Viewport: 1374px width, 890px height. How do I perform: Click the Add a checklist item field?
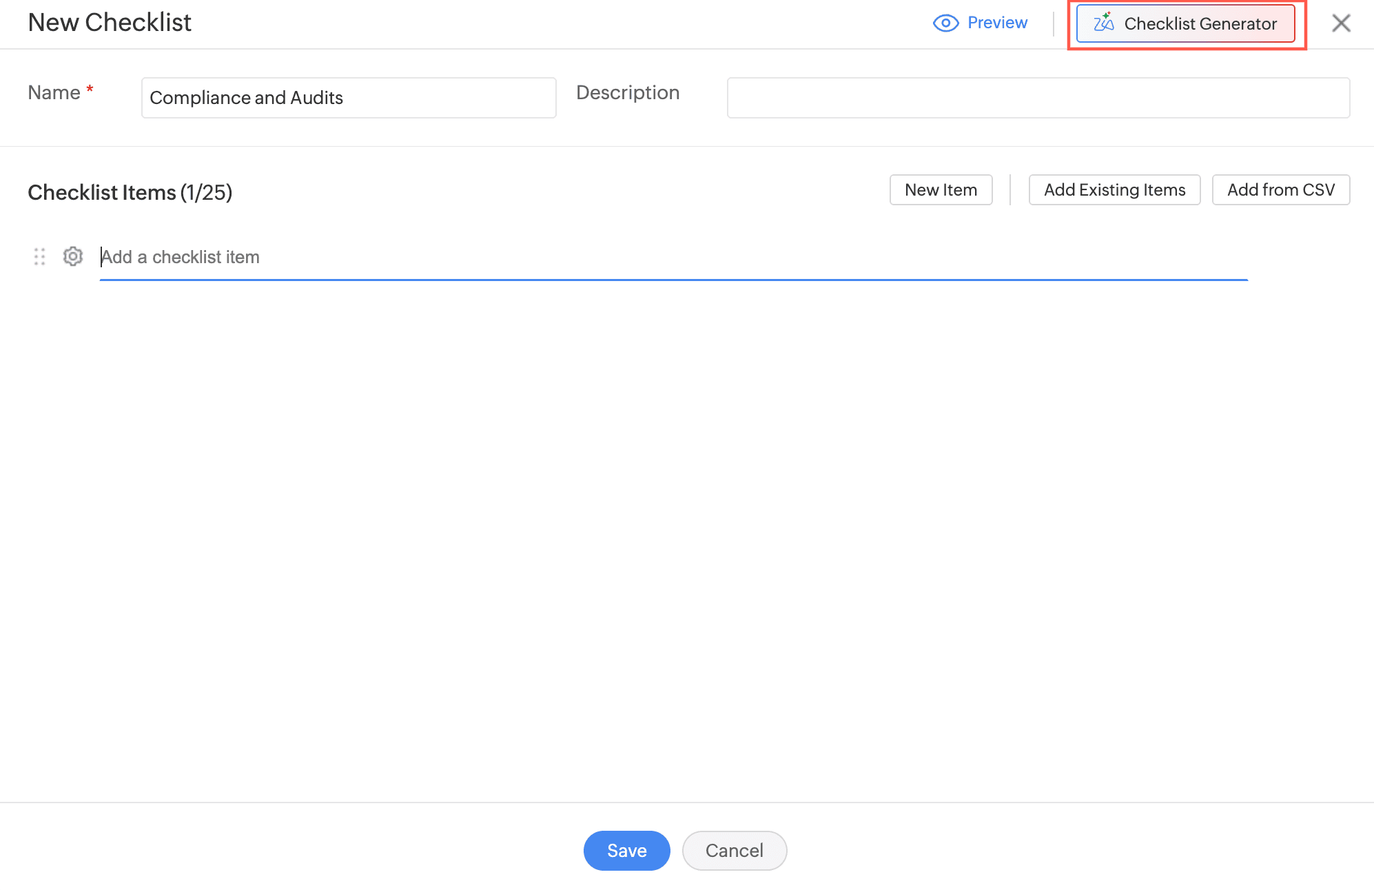(x=673, y=258)
